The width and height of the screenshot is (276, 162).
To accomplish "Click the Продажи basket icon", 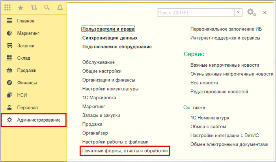I will click(9, 70).
